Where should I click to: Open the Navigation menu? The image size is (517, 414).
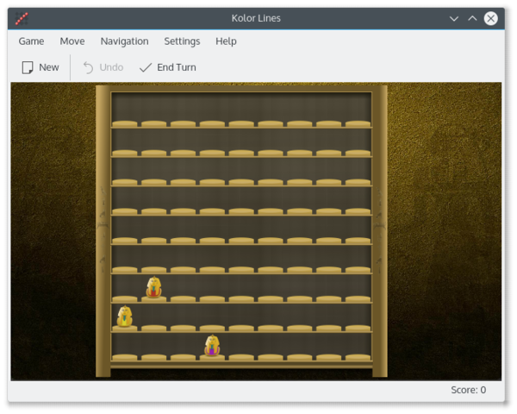(124, 41)
